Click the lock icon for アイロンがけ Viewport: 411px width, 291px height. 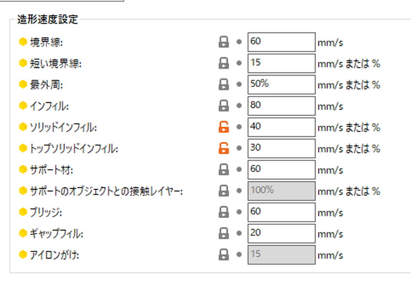223,254
